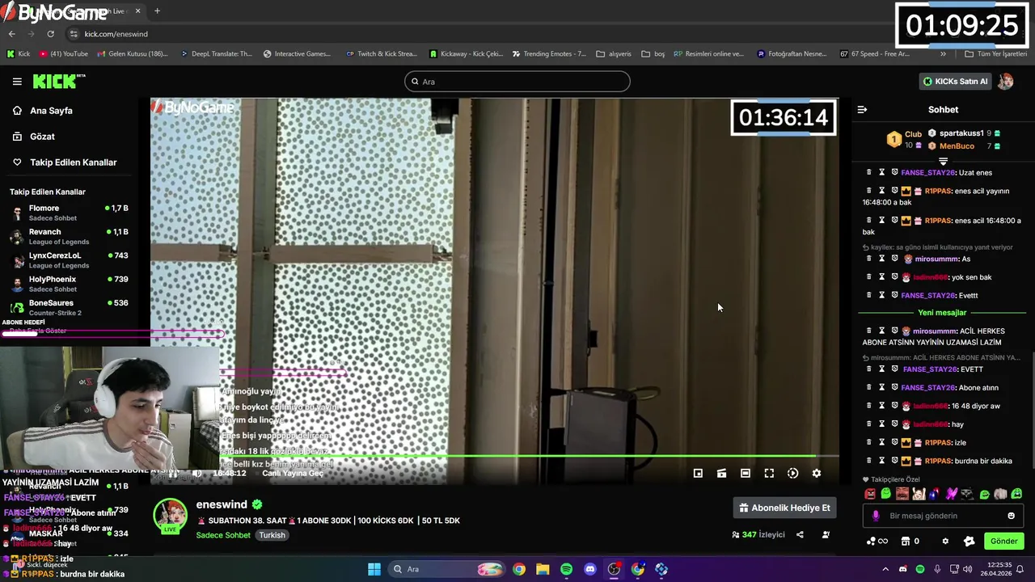
Task: Show hidden system tray icons
Action: 885,569
